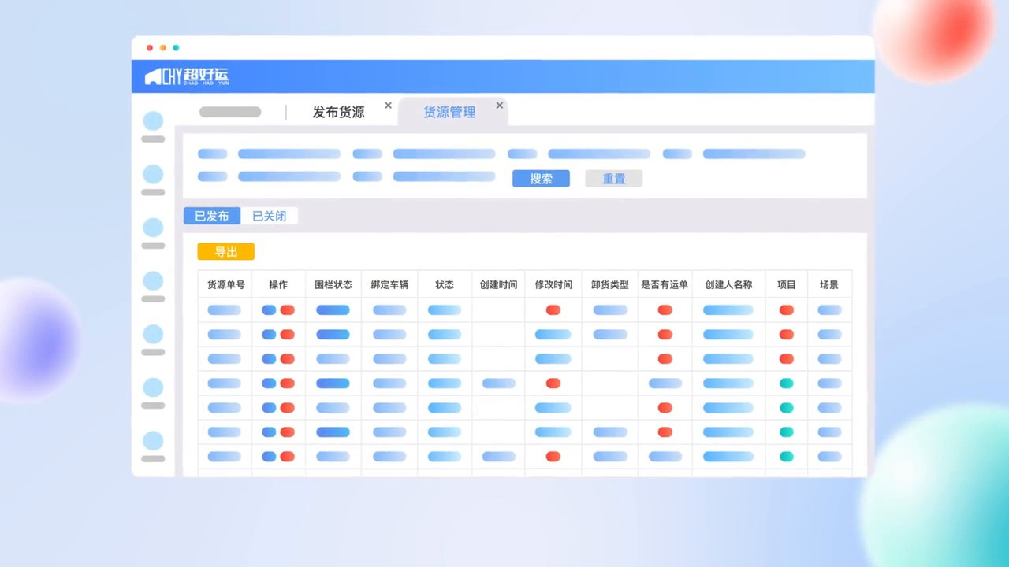This screenshot has width=1009, height=567.
Task: Switch to the 发布货源 tab
Action: point(338,113)
